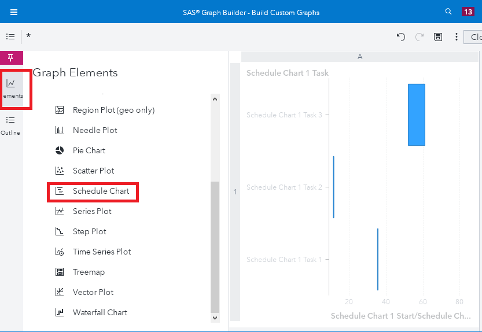This screenshot has height=332, width=482.
Task: Click the search magnifier icon
Action: click(448, 12)
